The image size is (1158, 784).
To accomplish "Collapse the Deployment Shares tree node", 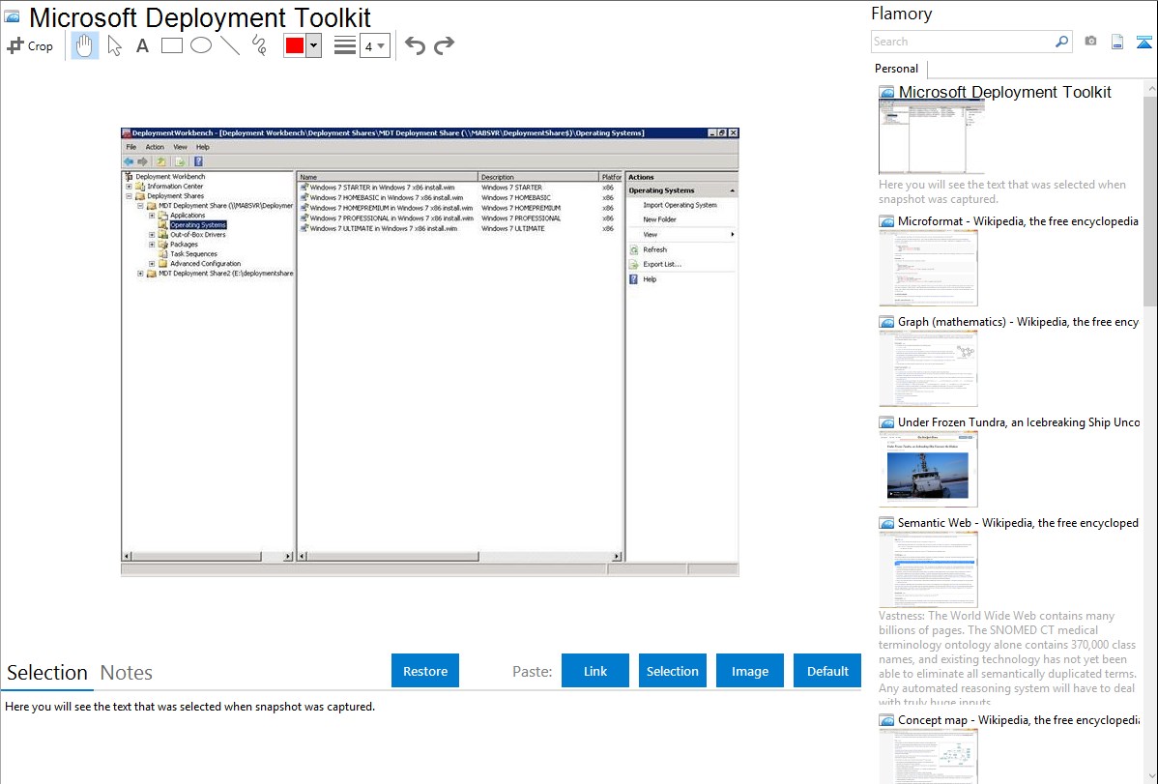I will (129, 196).
